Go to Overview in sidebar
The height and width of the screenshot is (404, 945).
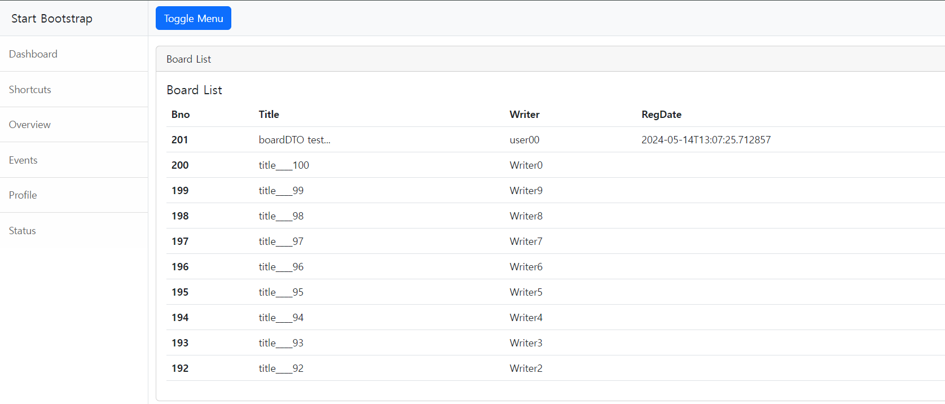74,125
